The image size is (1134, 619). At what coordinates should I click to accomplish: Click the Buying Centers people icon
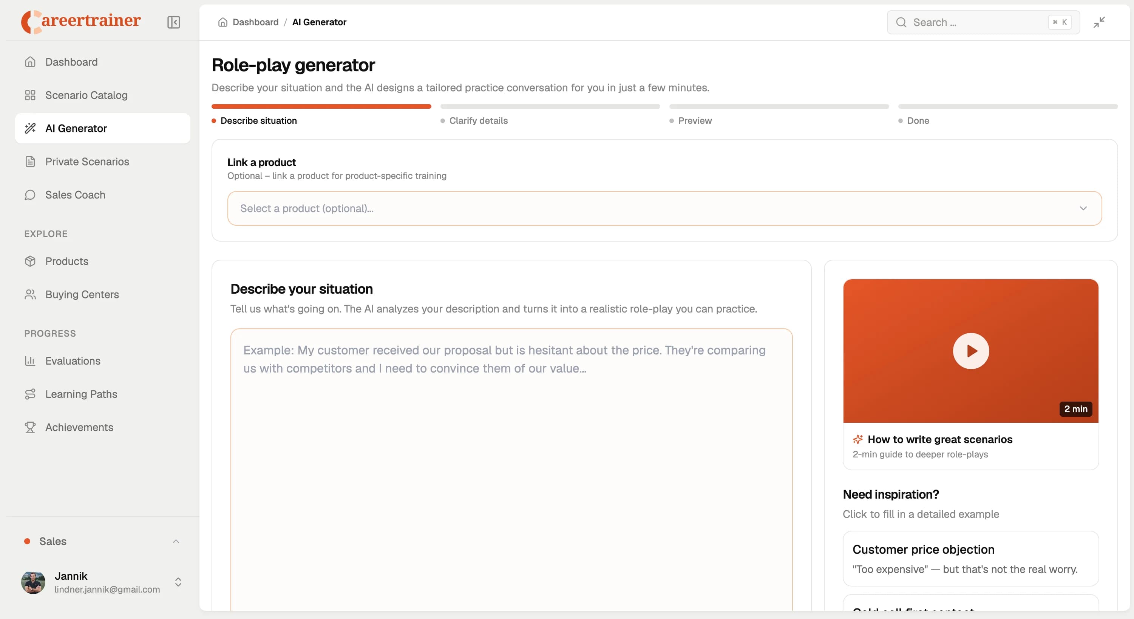click(30, 294)
